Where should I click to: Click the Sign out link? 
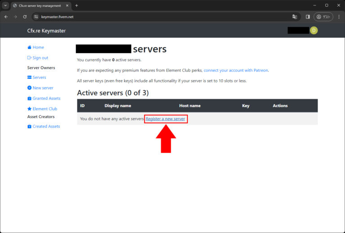[x=40, y=58]
